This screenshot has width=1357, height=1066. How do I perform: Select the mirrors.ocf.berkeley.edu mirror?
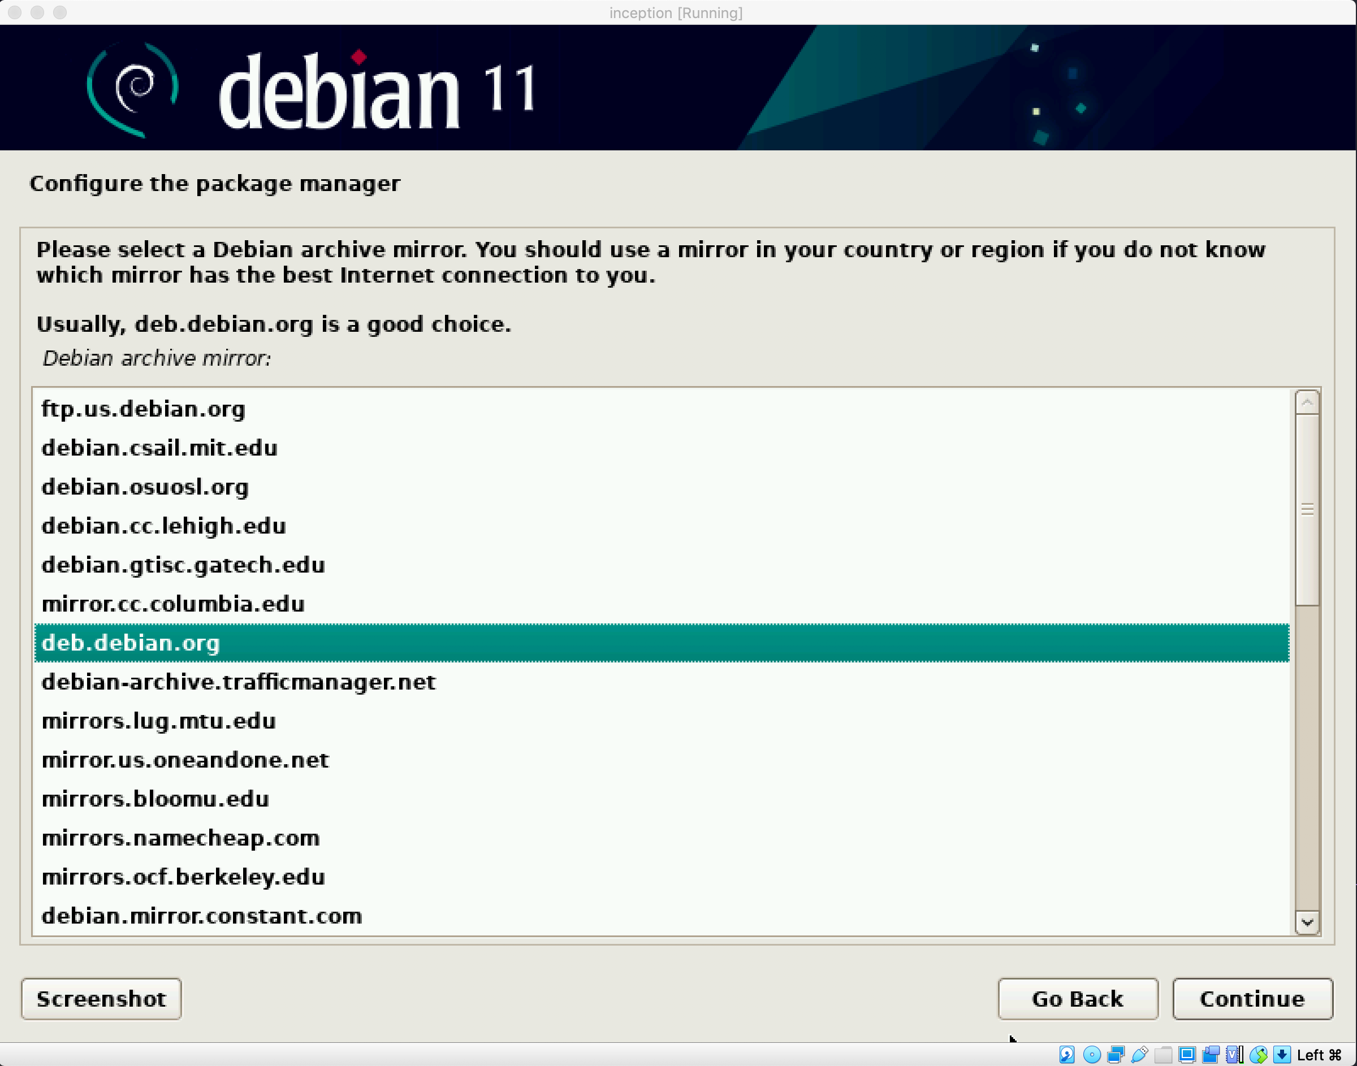tap(183, 877)
